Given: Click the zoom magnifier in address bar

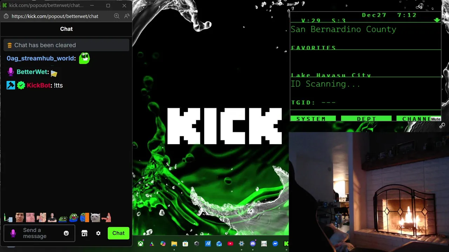Looking at the screenshot, I should 117,16.
